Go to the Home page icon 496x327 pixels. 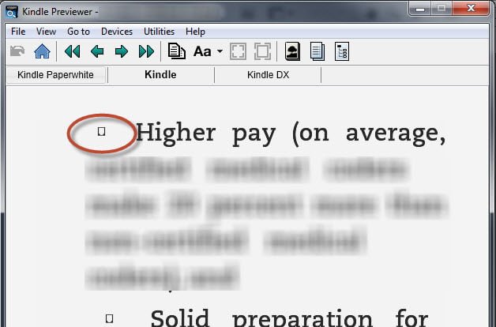coord(42,51)
